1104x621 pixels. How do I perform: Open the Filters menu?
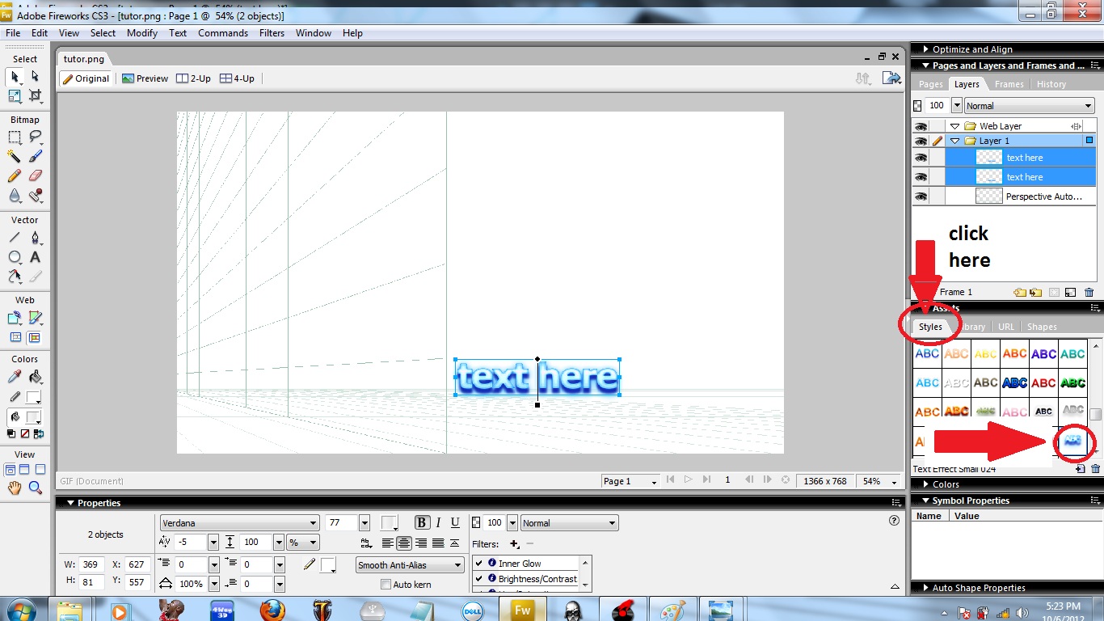point(272,33)
